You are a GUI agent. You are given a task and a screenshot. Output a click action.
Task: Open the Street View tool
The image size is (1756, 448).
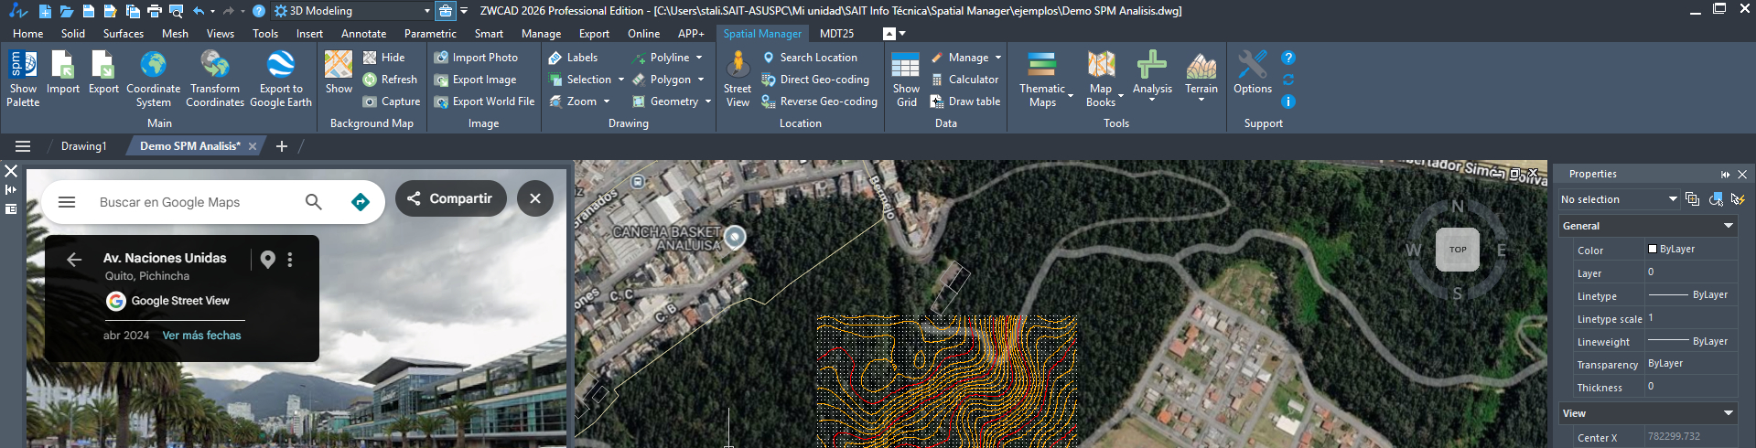click(x=738, y=79)
